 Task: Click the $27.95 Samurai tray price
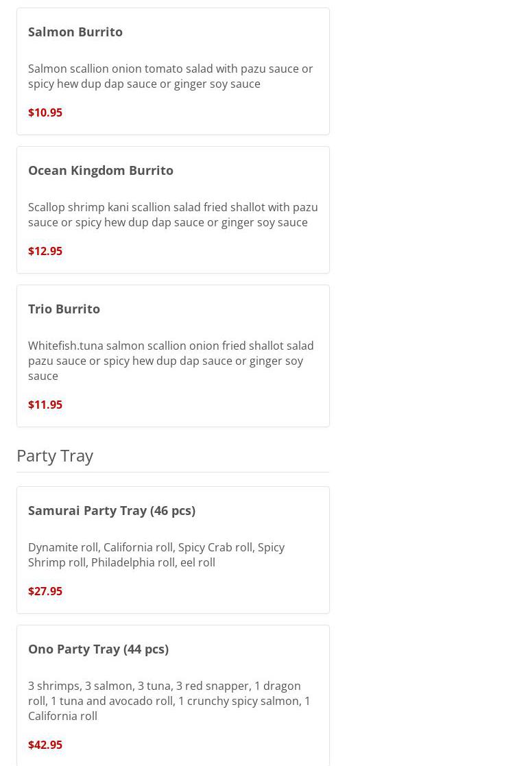pos(45,591)
